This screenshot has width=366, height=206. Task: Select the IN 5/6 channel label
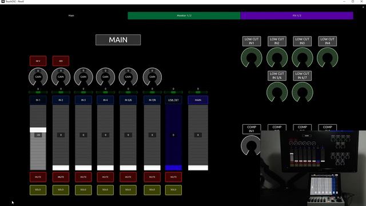(x=128, y=100)
